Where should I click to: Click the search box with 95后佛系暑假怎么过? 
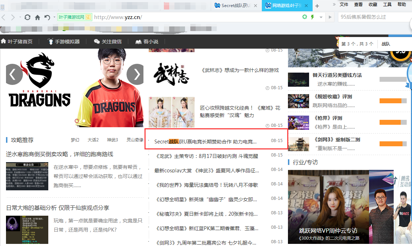pos(375,17)
